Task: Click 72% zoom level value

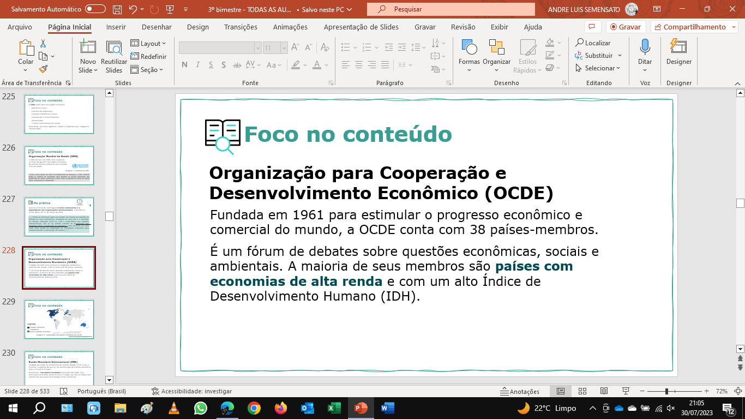Action: 722,391
